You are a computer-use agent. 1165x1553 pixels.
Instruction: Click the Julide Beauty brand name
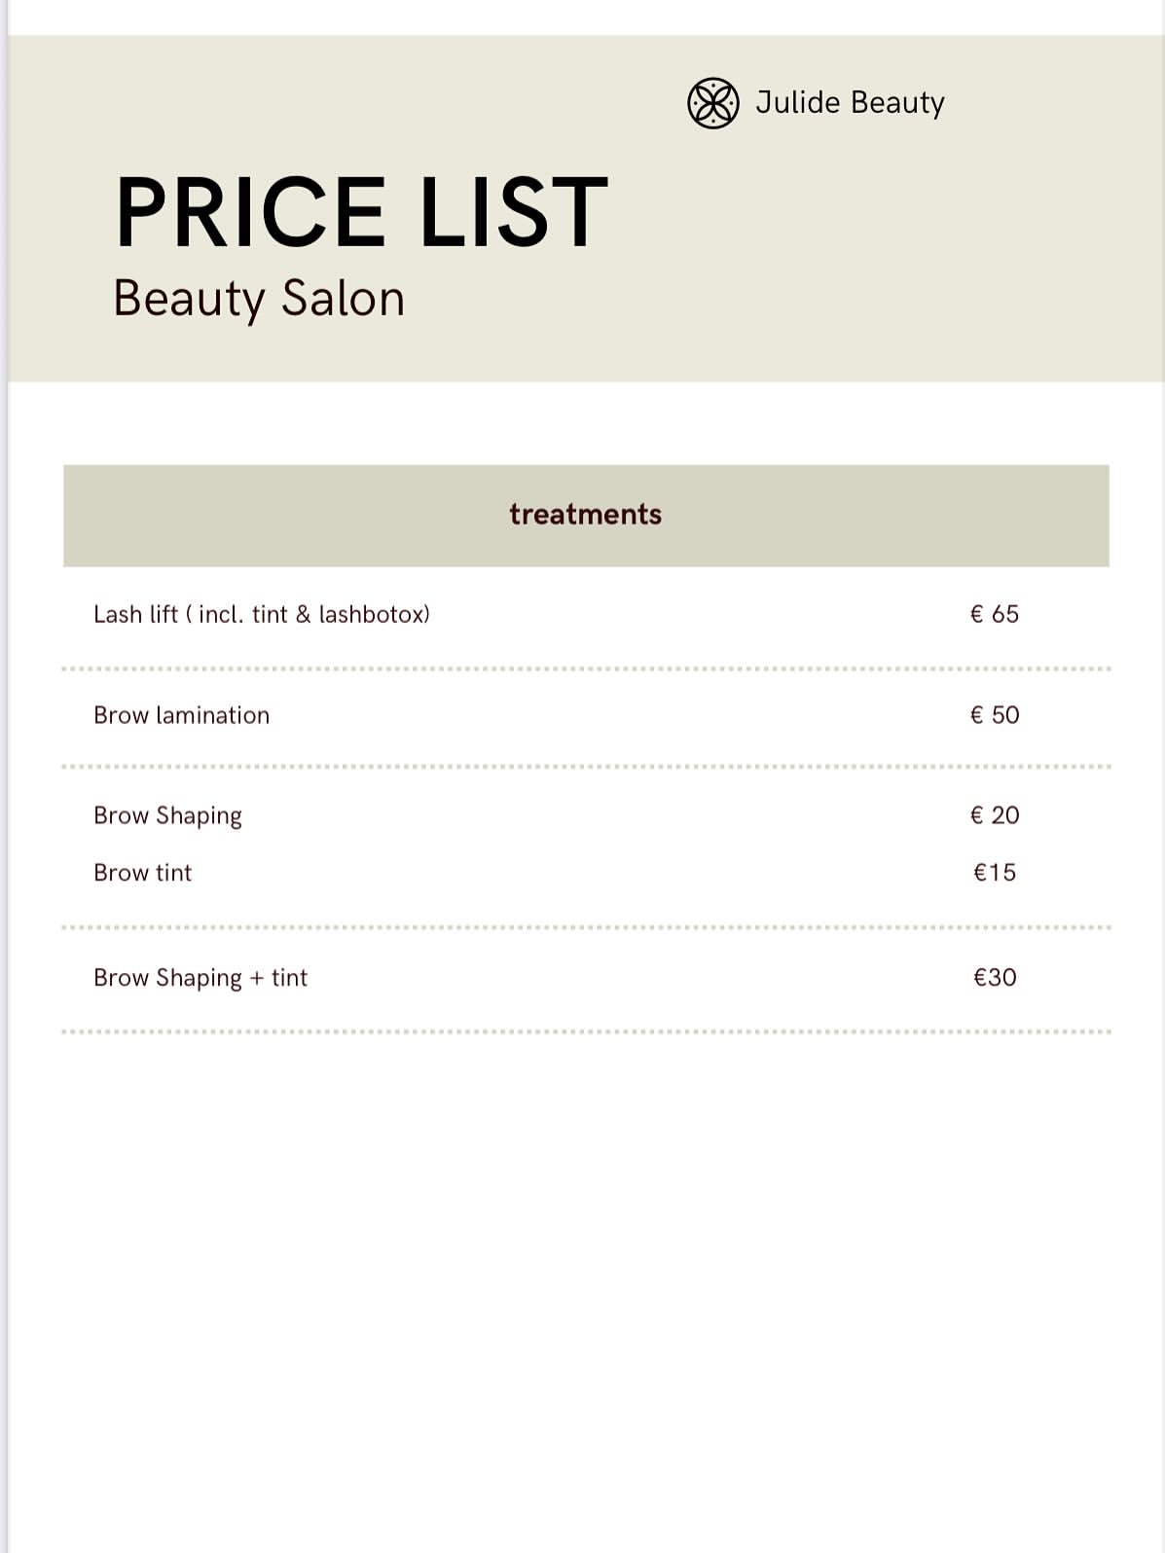click(849, 102)
